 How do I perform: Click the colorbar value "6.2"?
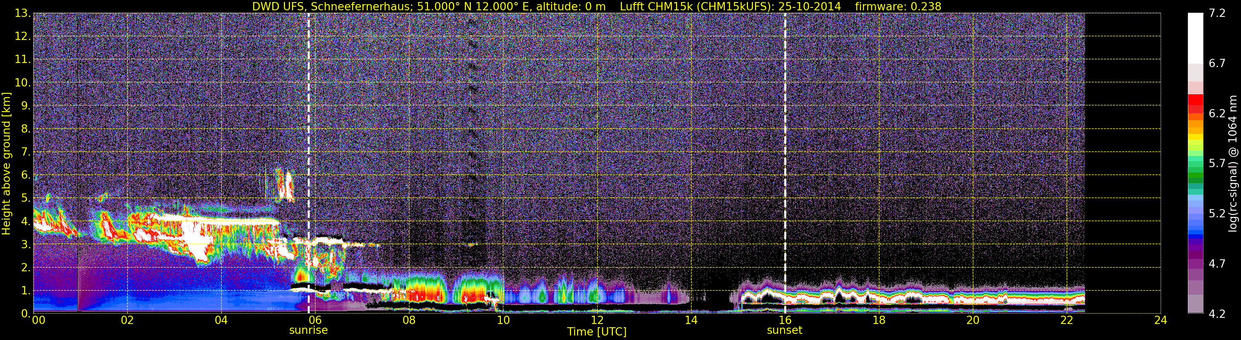(1217, 114)
